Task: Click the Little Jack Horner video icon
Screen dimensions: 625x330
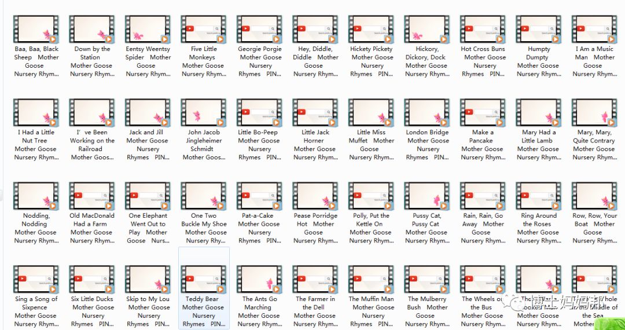Action: [x=315, y=112]
